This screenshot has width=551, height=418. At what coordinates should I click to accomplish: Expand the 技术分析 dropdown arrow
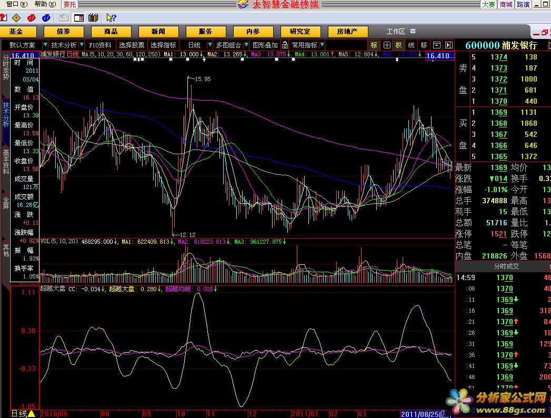click(82, 45)
